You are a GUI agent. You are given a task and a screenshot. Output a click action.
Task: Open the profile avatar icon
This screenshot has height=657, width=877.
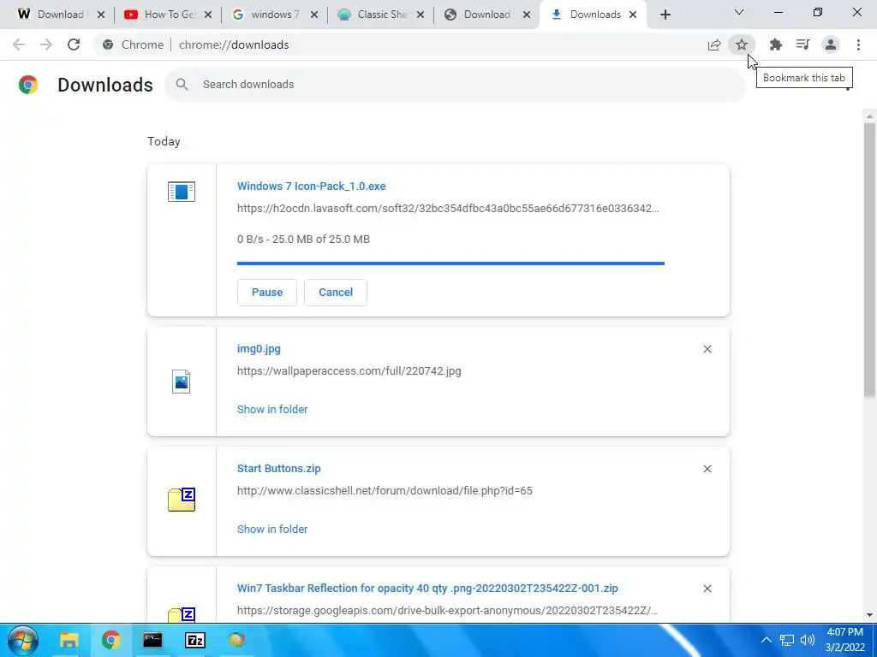coord(831,44)
